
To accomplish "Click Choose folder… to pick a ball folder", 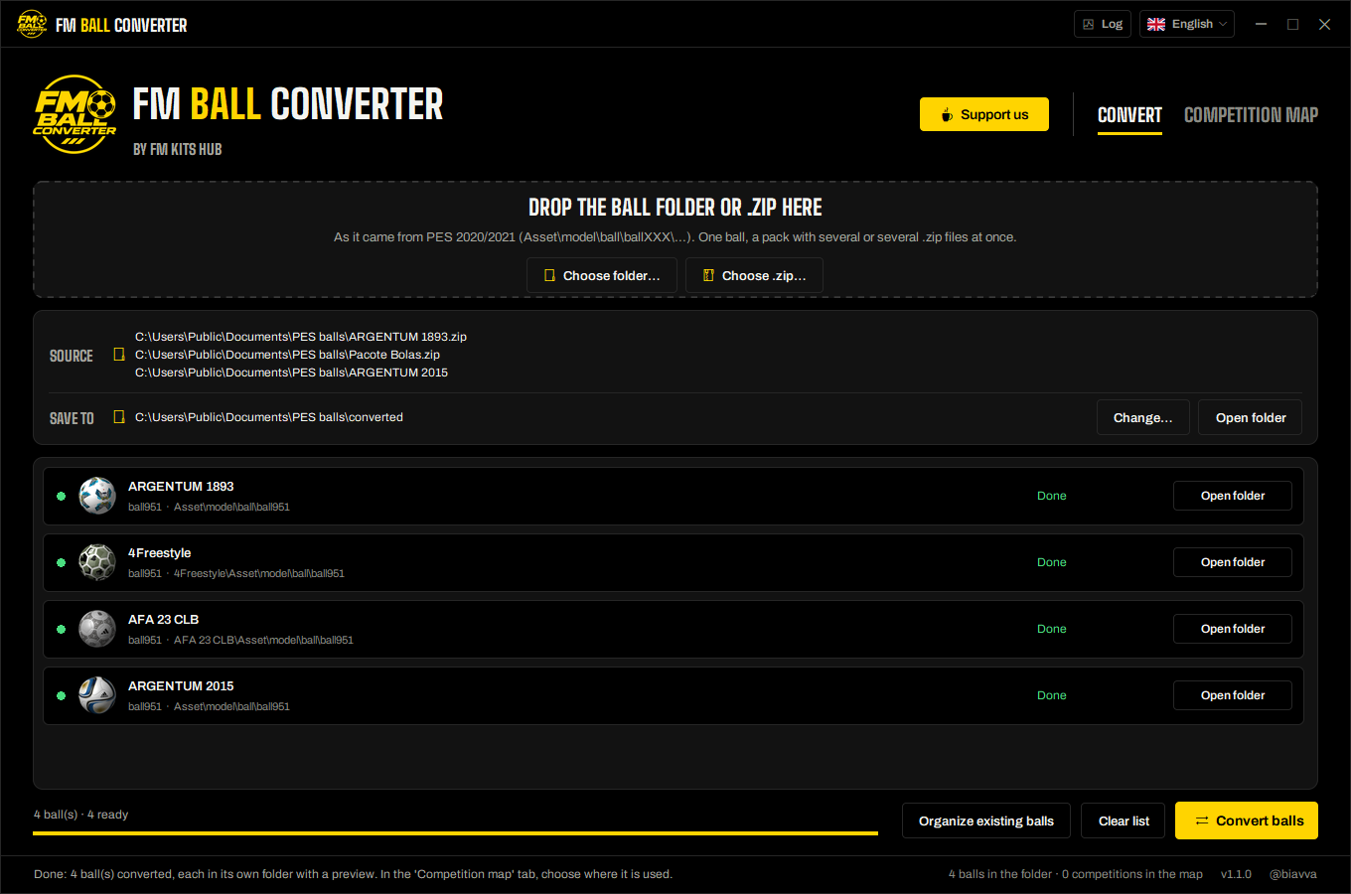I will click(602, 275).
